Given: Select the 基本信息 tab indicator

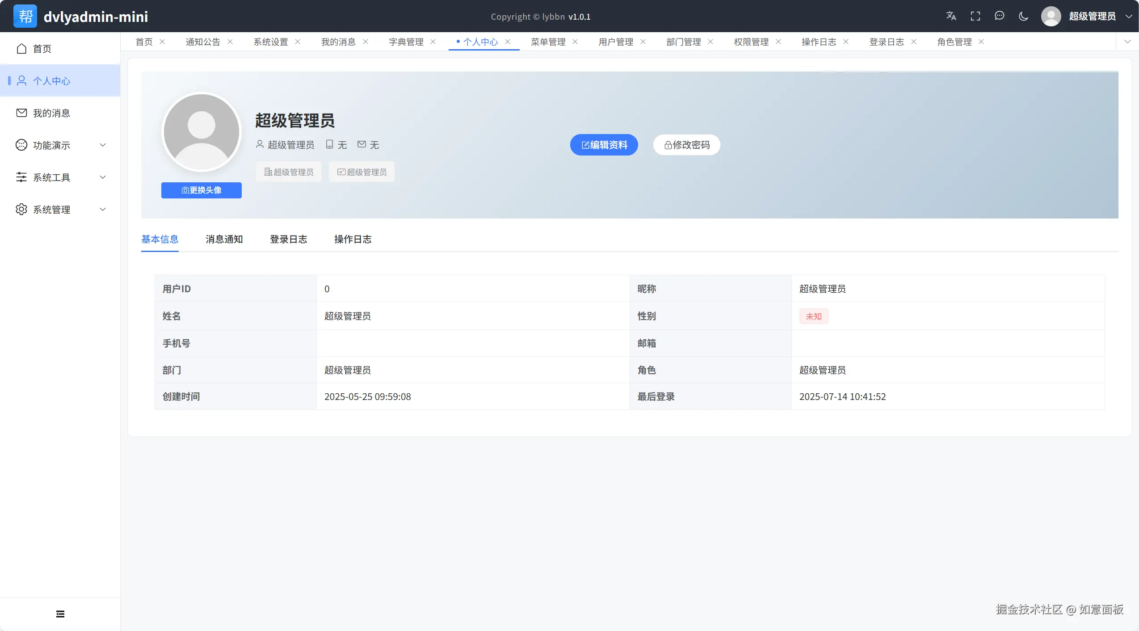Looking at the screenshot, I should pos(160,240).
